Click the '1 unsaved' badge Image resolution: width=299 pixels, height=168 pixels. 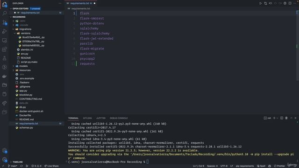click(35, 8)
